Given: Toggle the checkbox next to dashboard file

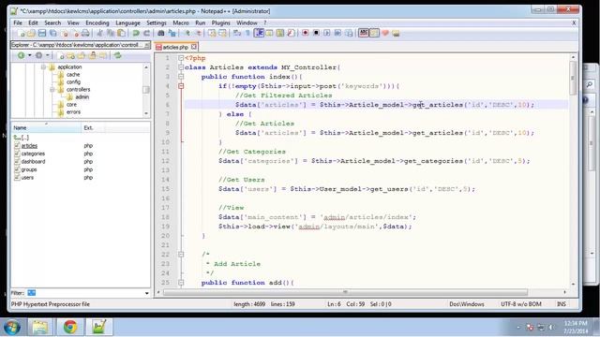Looking at the screenshot, I should pyautogui.click(x=17, y=162).
